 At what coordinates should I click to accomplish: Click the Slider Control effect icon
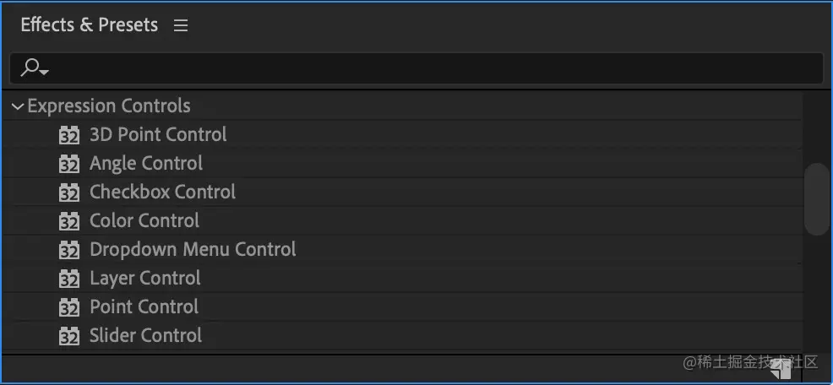point(69,336)
